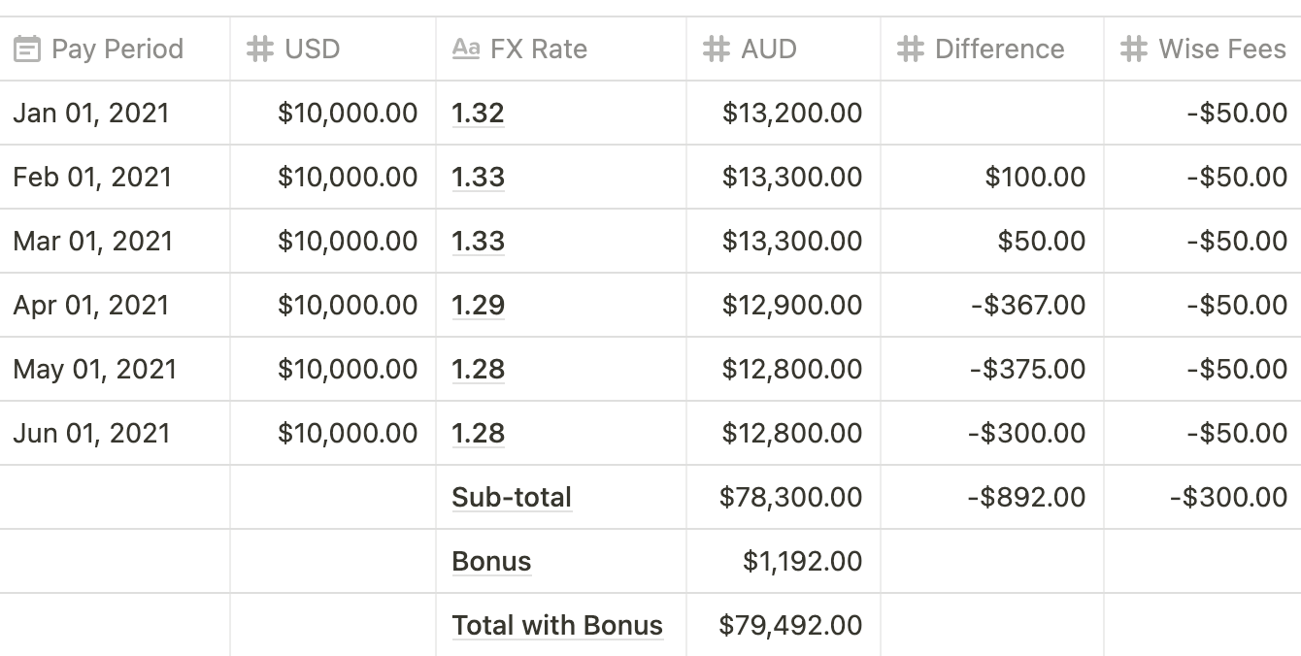This screenshot has height=656, width=1301.
Task: Open the Wise Fees column menu
Action: [1222, 49]
